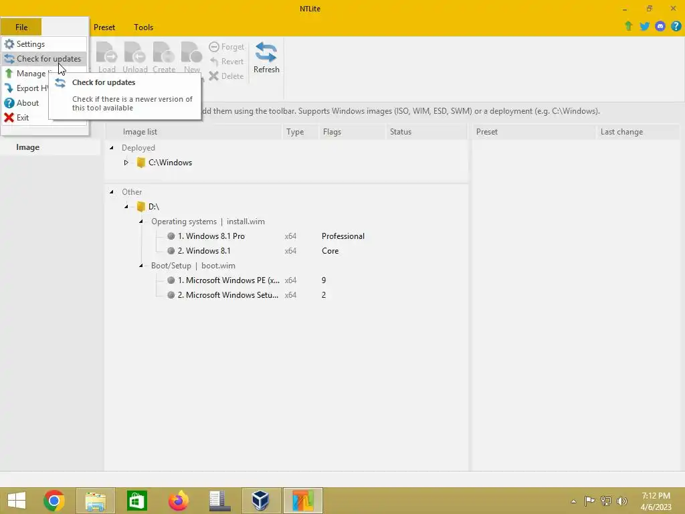The image size is (685, 514).
Task: Click the NTLite taskbar icon
Action: tap(303, 501)
